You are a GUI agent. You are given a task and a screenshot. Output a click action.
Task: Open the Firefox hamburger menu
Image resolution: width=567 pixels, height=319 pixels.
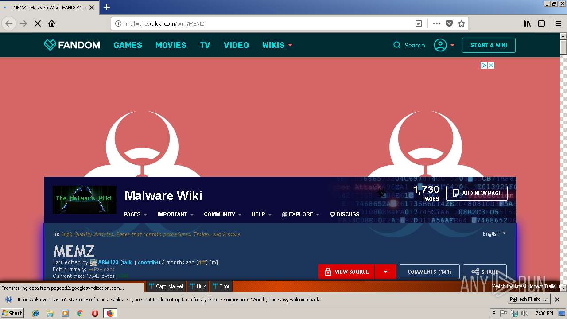coord(558,23)
